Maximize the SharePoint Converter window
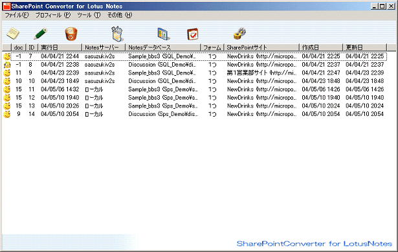Viewport: 398px width, 252px height. coord(382,6)
